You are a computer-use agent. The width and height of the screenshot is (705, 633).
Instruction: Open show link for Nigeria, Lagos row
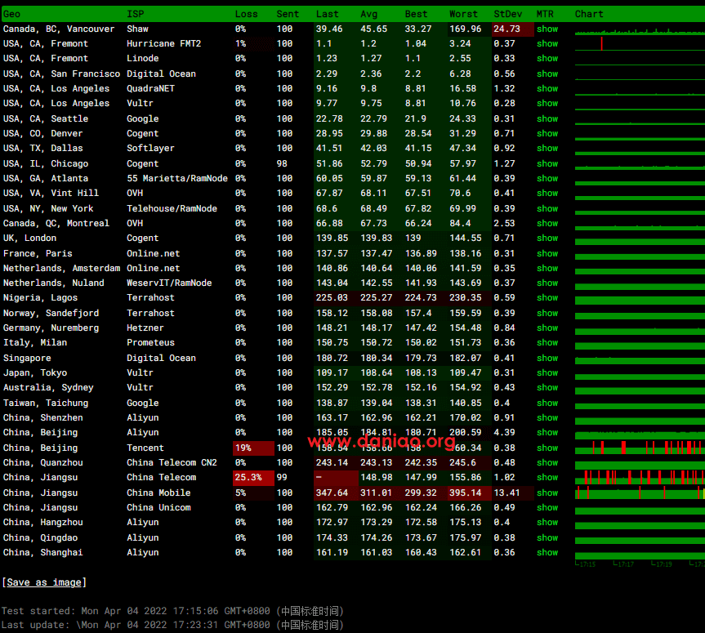[547, 297]
